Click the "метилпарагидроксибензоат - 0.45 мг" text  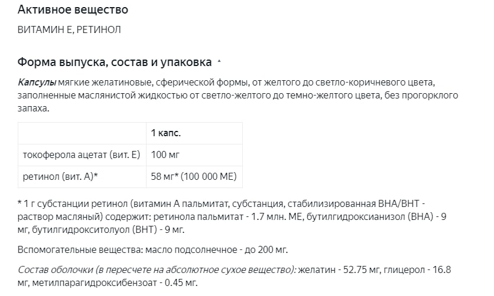[x=114, y=283]
